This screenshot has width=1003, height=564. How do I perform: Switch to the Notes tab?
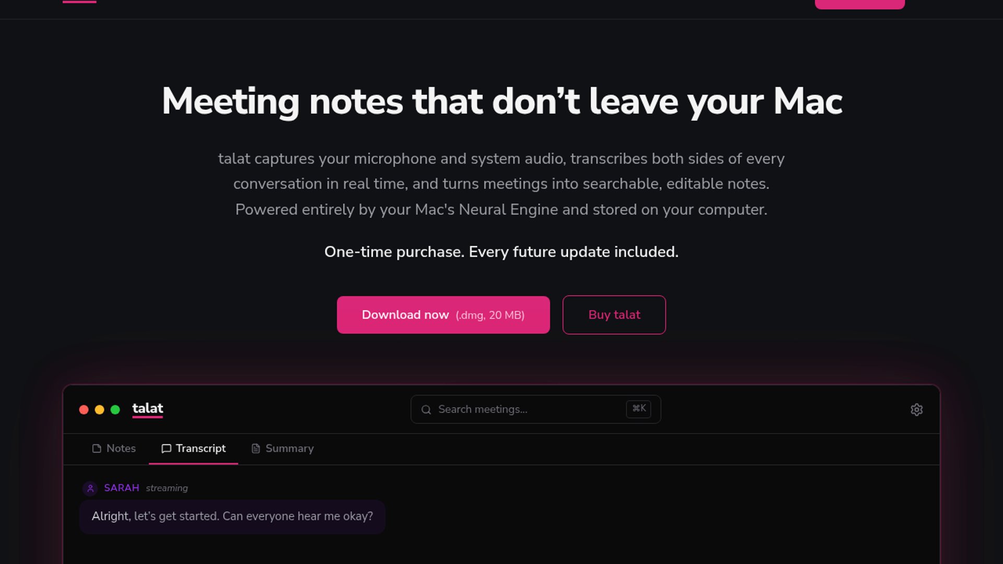(x=121, y=449)
